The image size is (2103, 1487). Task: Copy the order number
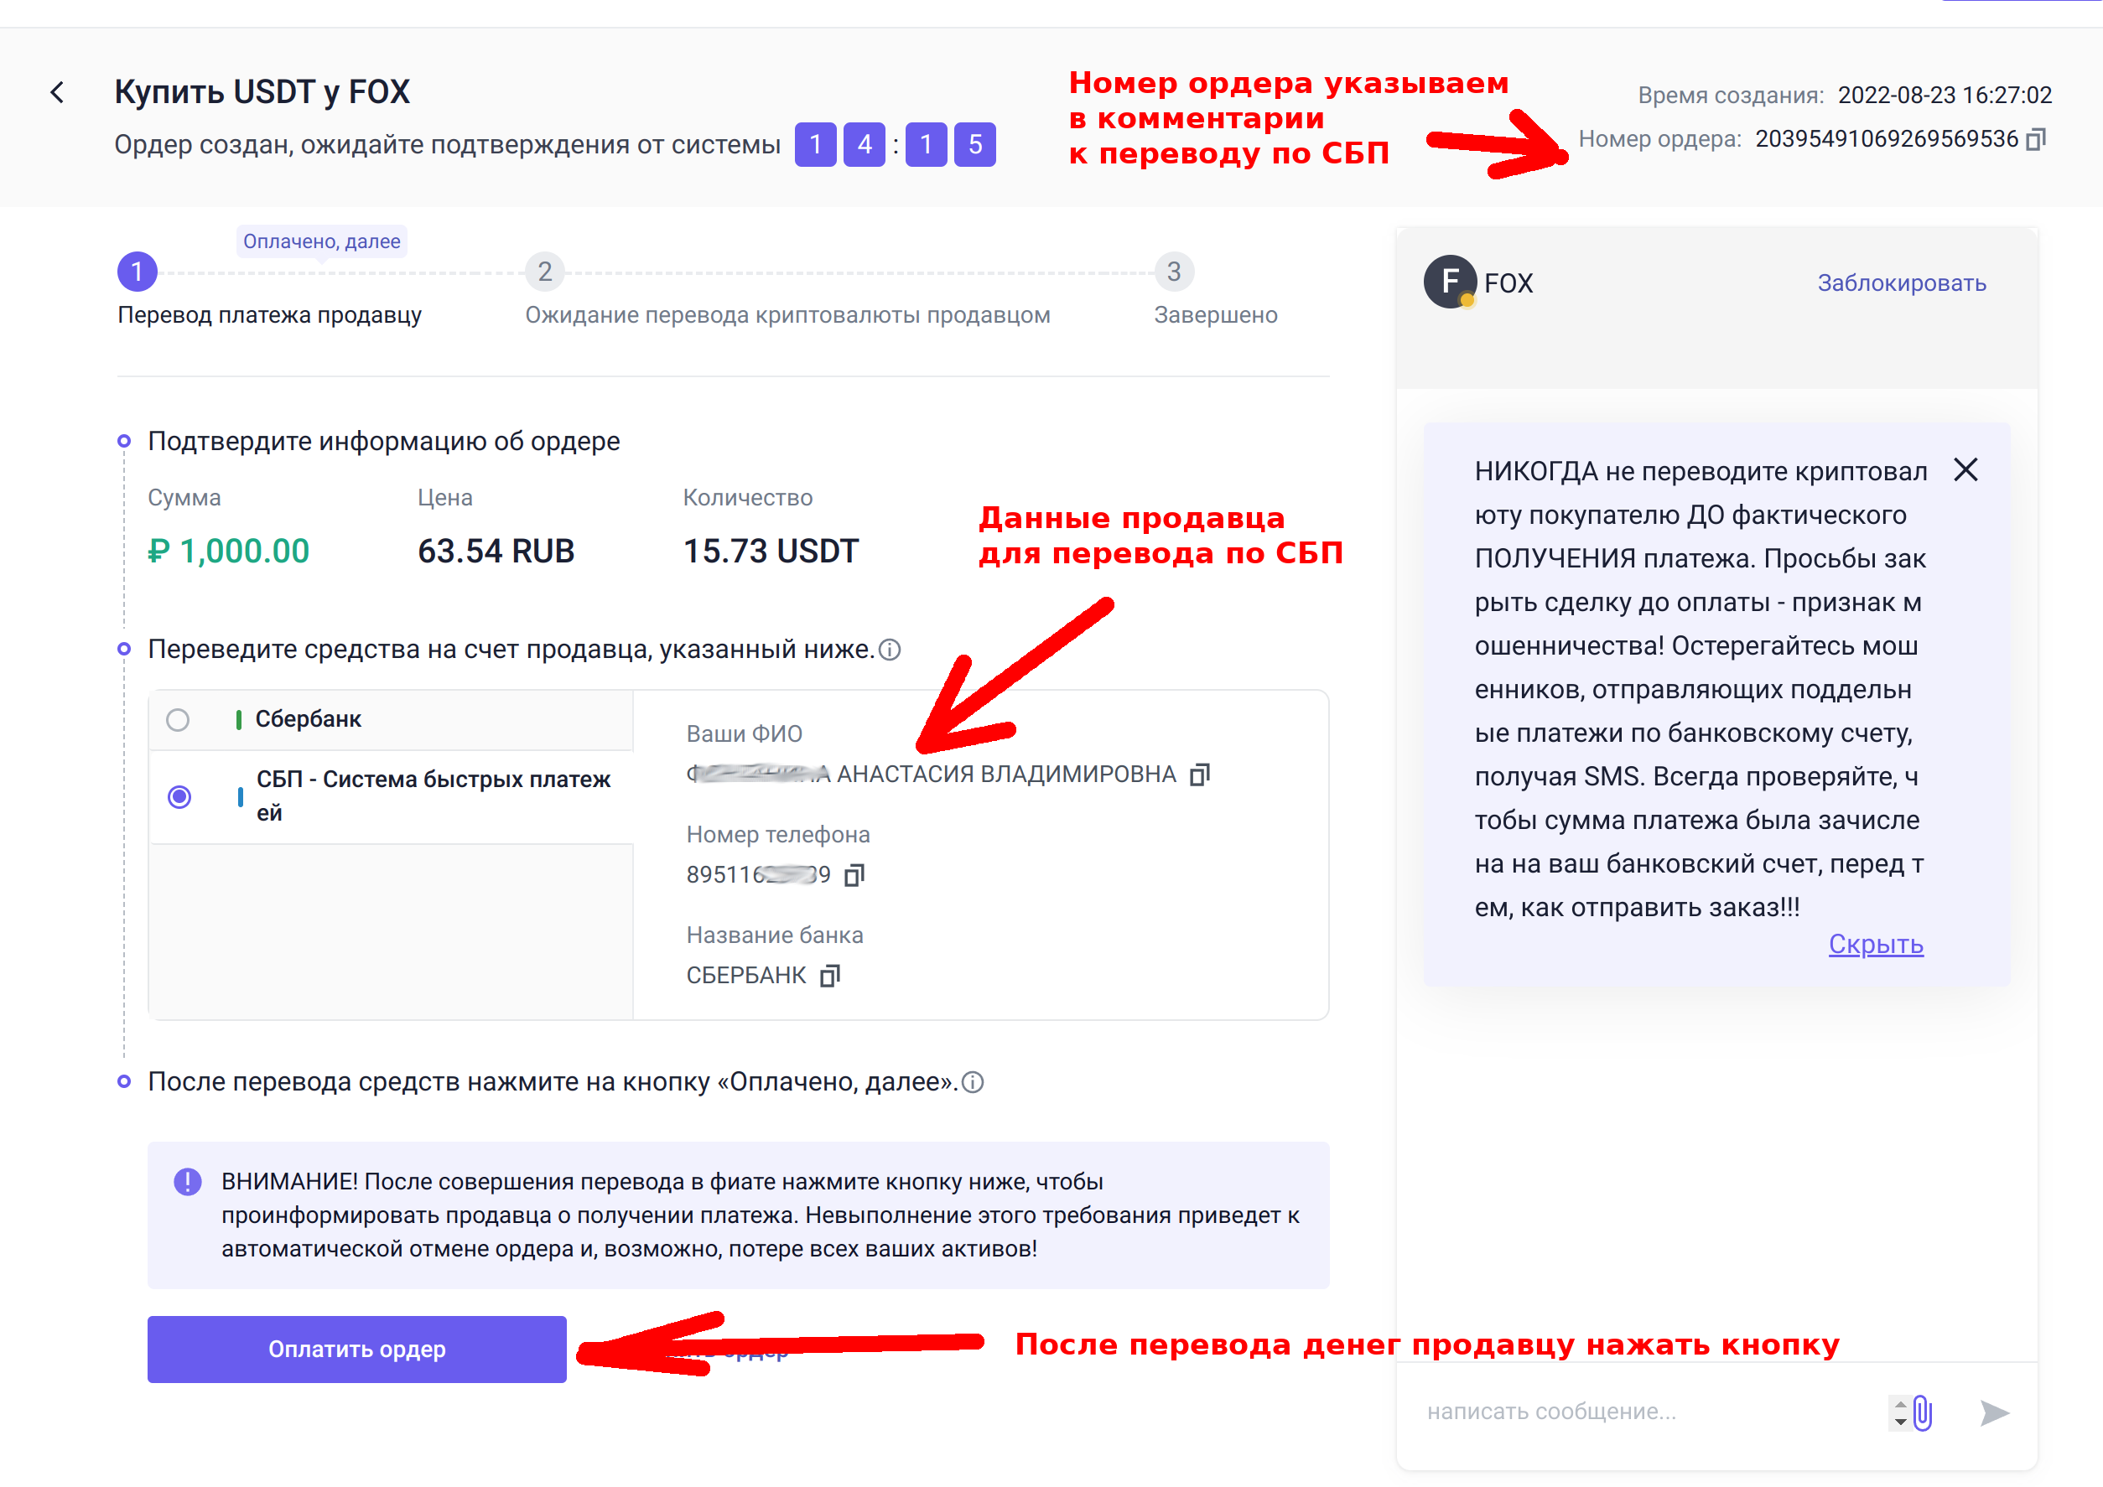coord(2035,139)
